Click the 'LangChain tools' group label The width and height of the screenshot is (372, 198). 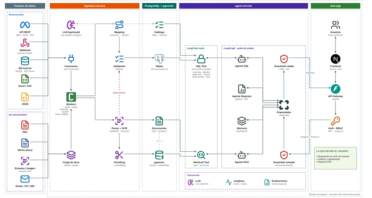coord(195,48)
